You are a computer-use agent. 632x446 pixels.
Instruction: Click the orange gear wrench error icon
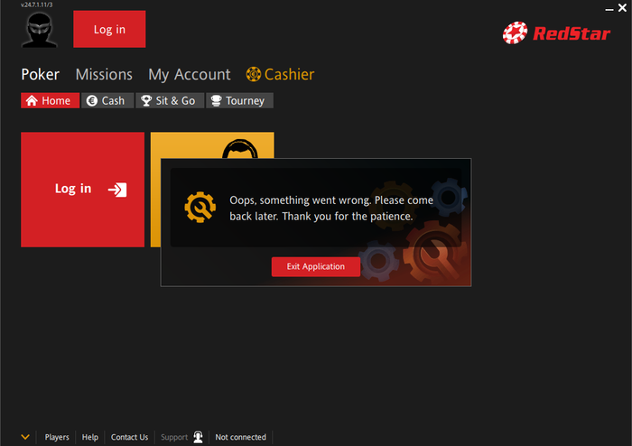coord(200,207)
